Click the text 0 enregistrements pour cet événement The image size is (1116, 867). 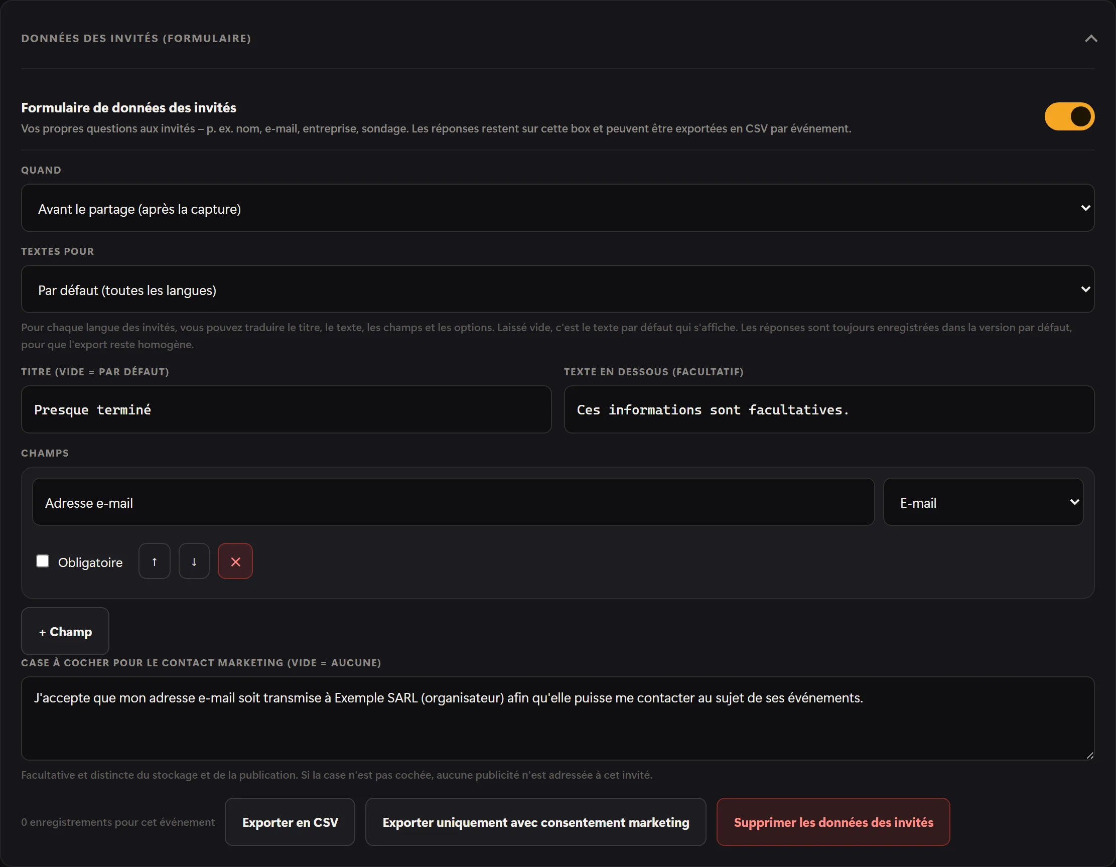118,822
